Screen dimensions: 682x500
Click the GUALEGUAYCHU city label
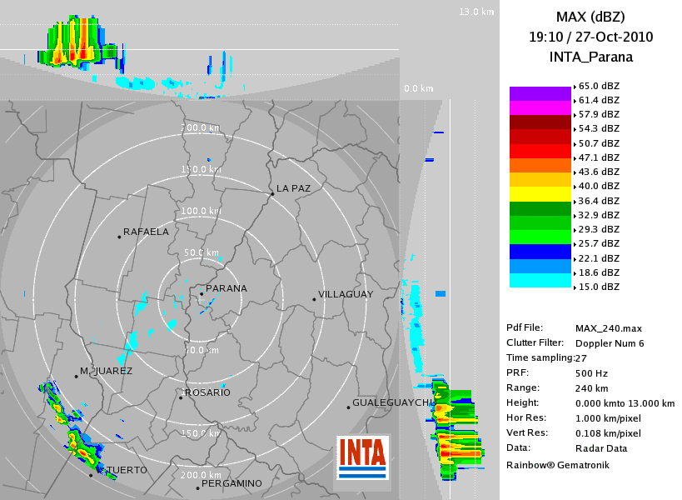pyautogui.click(x=394, y=402)
